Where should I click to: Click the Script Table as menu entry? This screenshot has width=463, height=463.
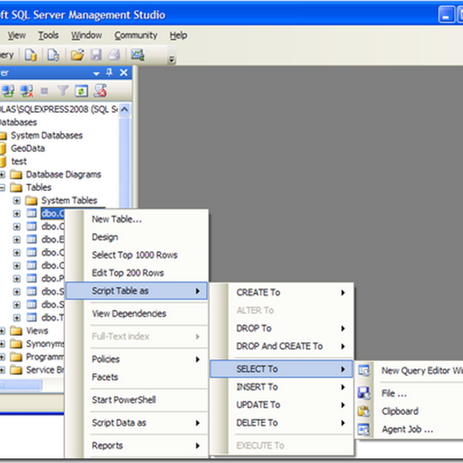coord(137,291)
